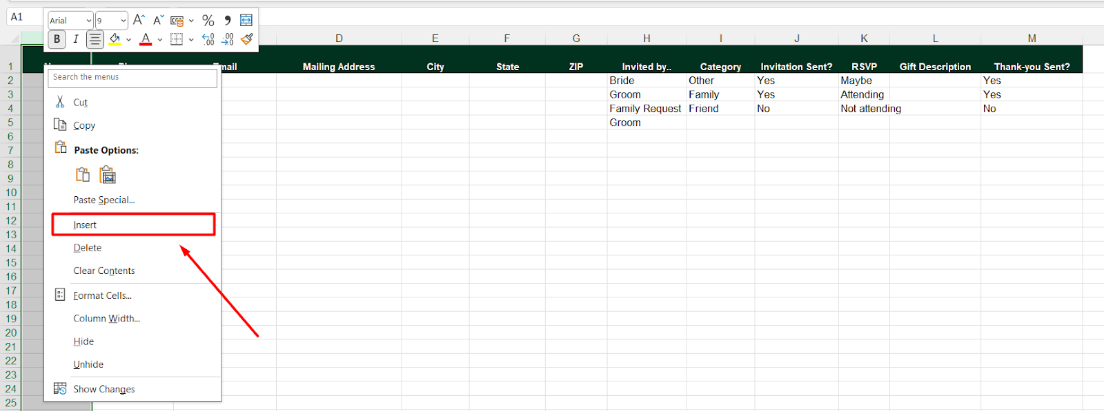Apply comma style format
Screen dimensions: 1104x411
(x=228, y=21)
